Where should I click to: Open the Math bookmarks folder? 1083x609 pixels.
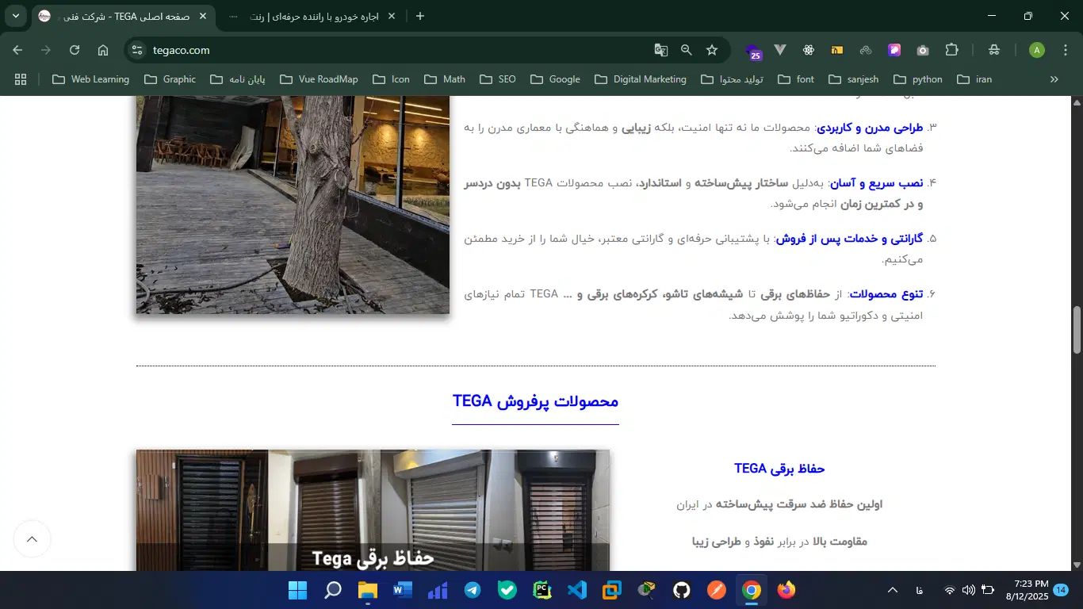(445, 79)
